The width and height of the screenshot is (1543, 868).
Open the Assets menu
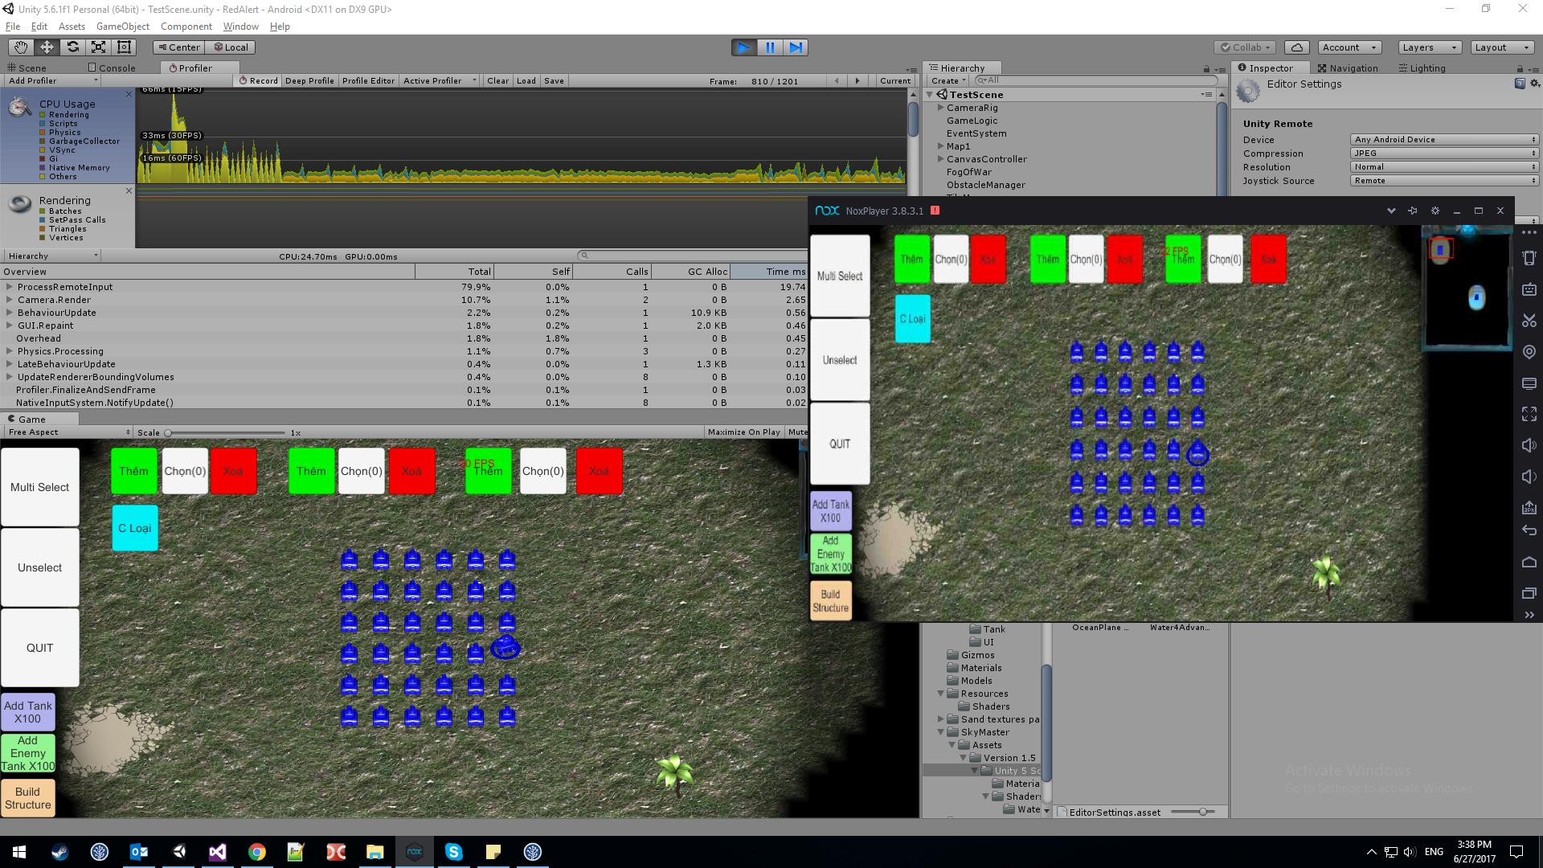coord(72,27)
